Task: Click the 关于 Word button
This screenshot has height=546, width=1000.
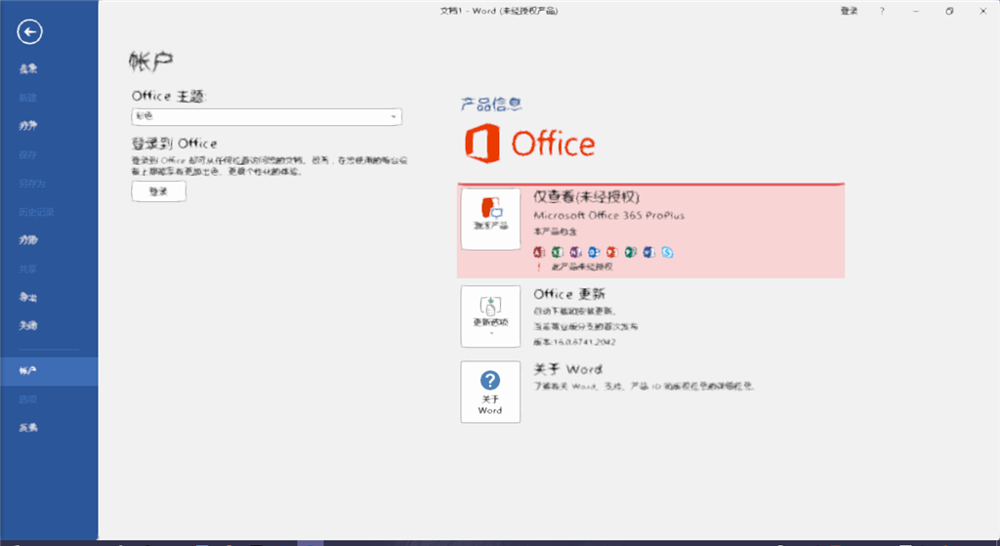Action: 490,392
